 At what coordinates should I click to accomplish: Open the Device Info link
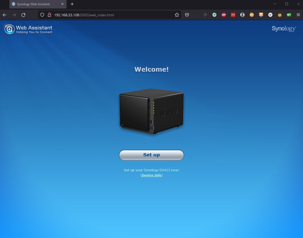pyautogui.click(x=151, y=175)
